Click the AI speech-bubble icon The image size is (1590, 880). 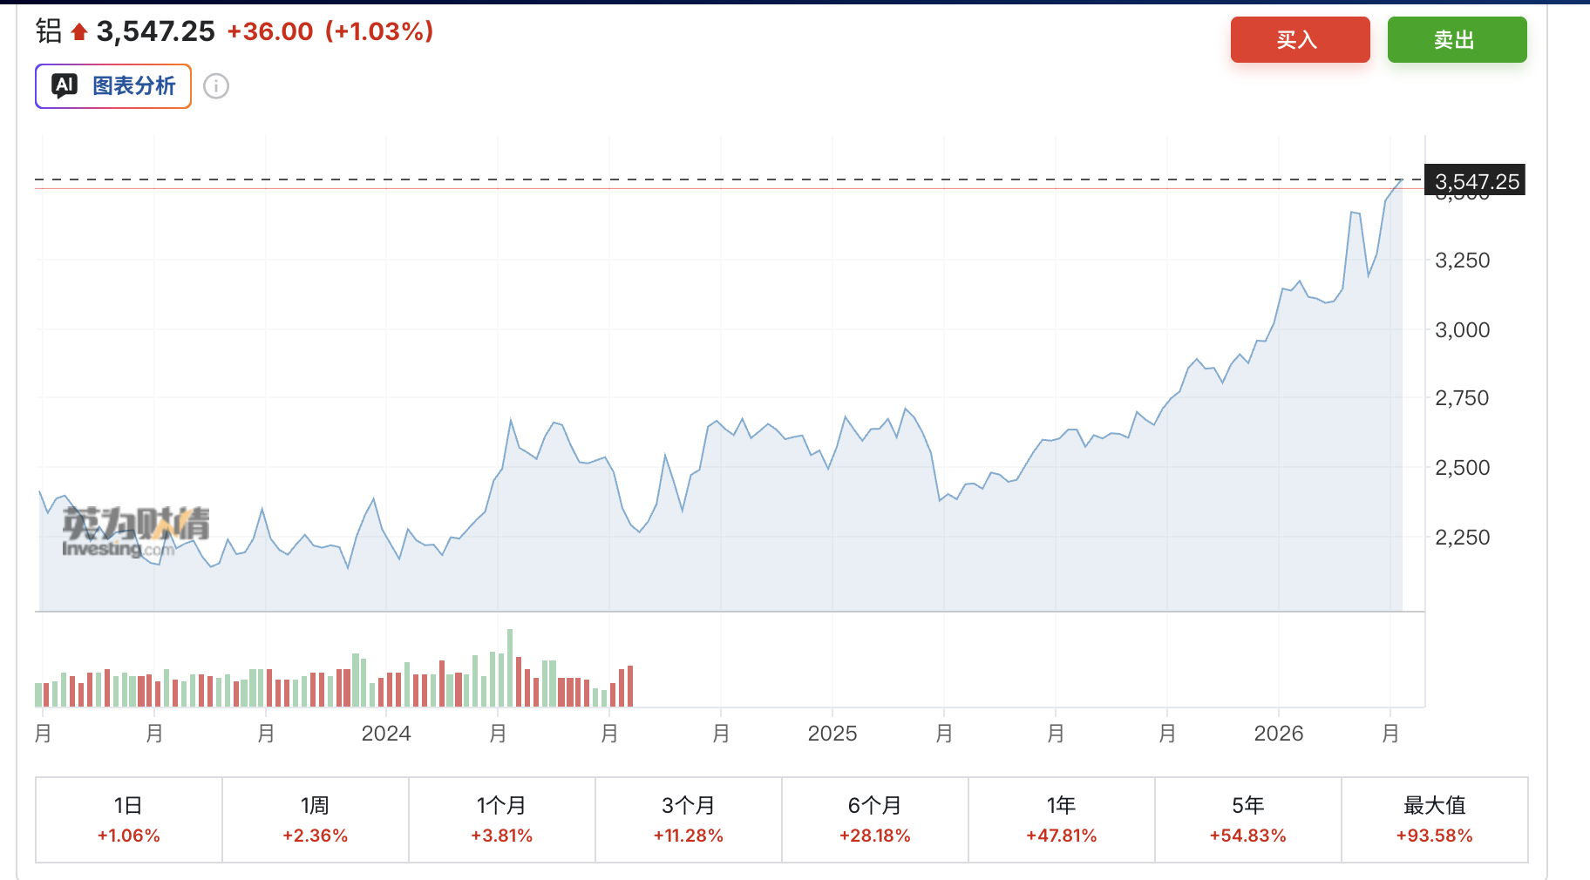pos(65,85)
